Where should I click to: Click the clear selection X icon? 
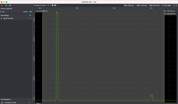click(x=55, y=5)
